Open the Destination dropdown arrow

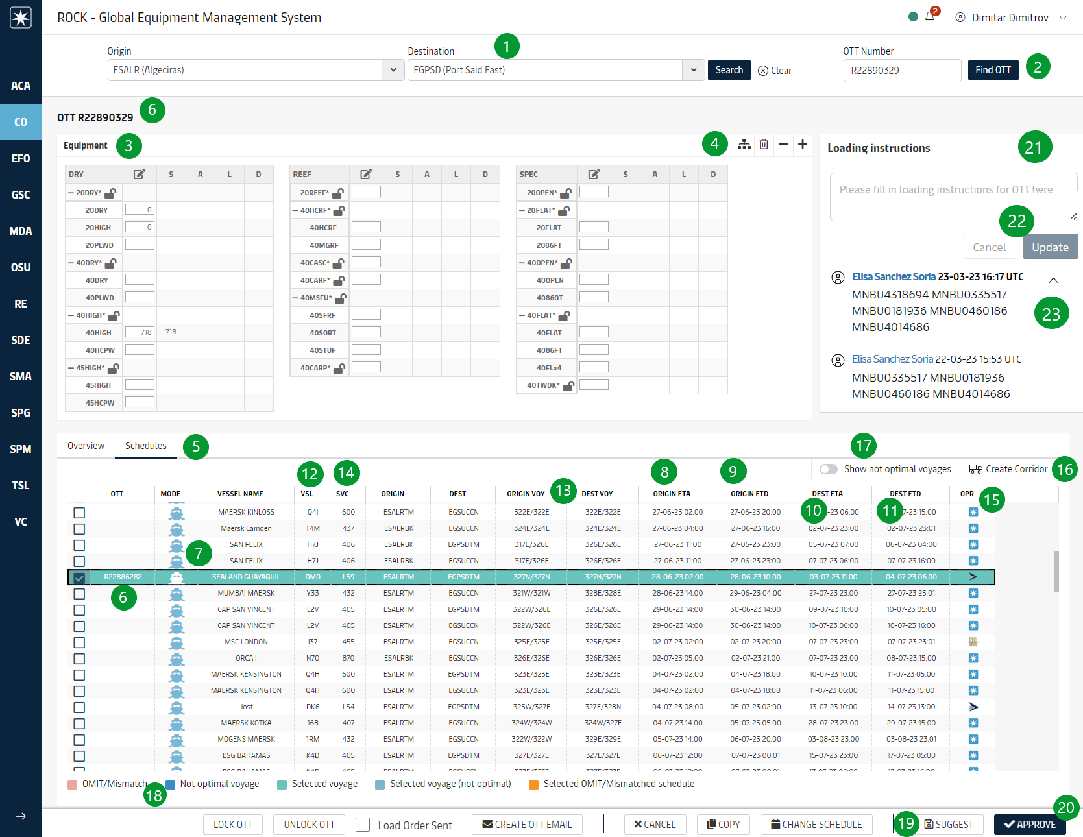click(694, 70)
